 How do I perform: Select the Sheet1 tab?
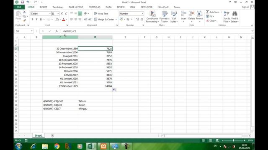point(39,135)
